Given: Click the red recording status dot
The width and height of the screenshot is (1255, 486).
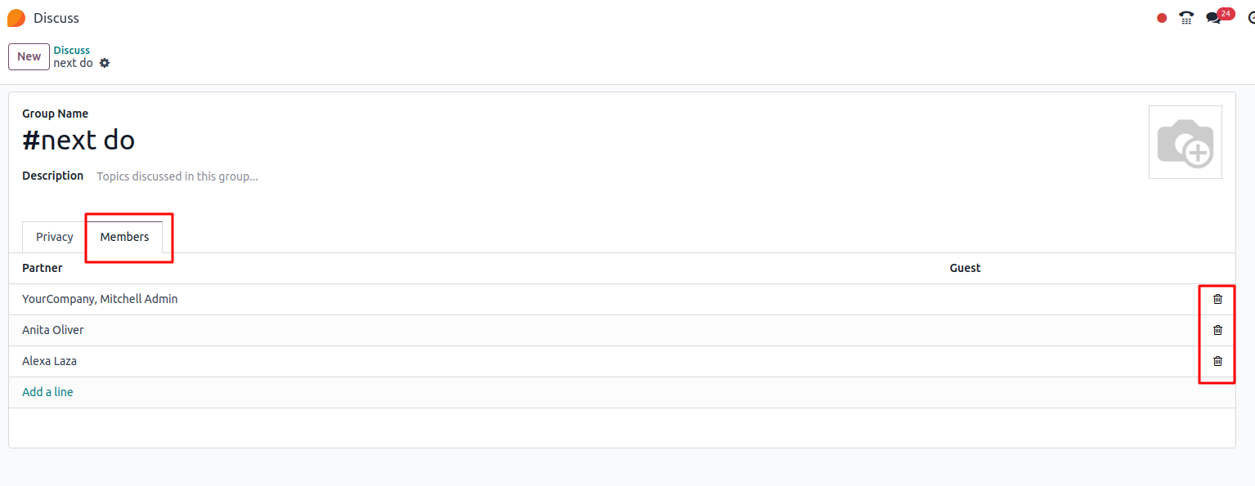Looking at the screenshot, I should (x=1162, y=18).
